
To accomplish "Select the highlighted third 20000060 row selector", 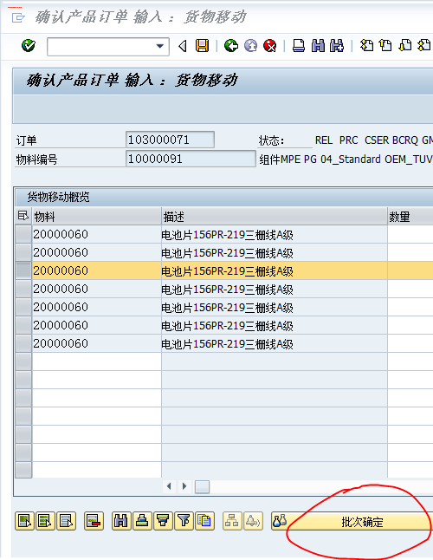I will click(x=23, y=270).
